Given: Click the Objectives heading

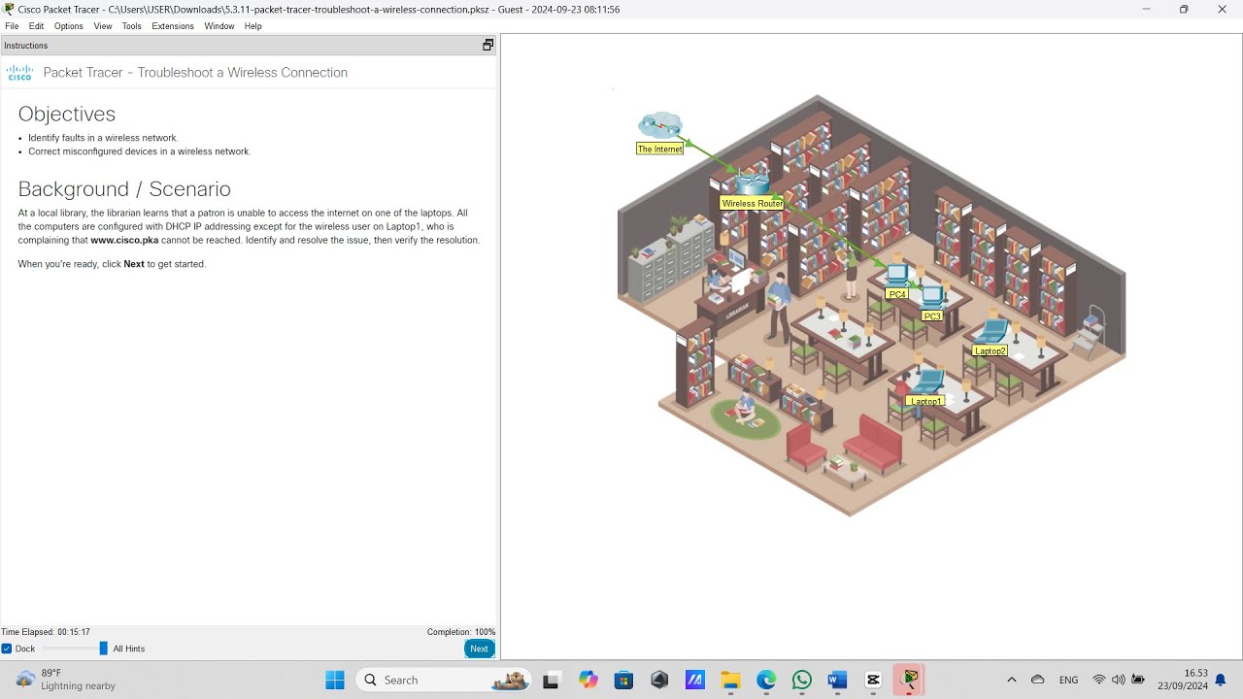Looking at the screenshot, I should tap(67, 114).
